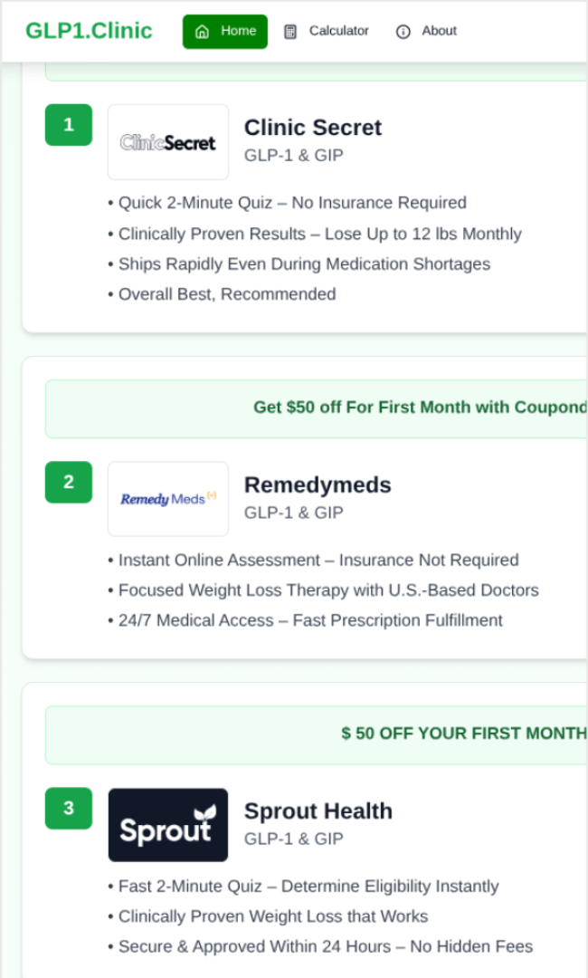Open the GLP1.Clinic site logo
588x978 pixels.
[89, 31]
